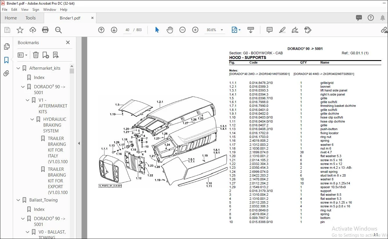
Task: Click the fit page display icon
Action: (x=234, y=30)
